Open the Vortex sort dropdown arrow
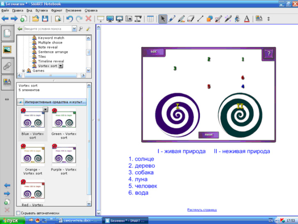This screenshot has width=298, height=224. coord(61,66)
